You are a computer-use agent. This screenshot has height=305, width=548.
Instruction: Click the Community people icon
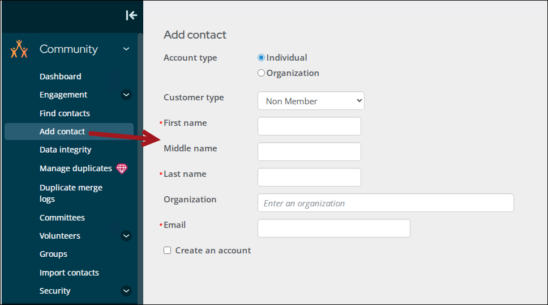(x=19, y=49)
